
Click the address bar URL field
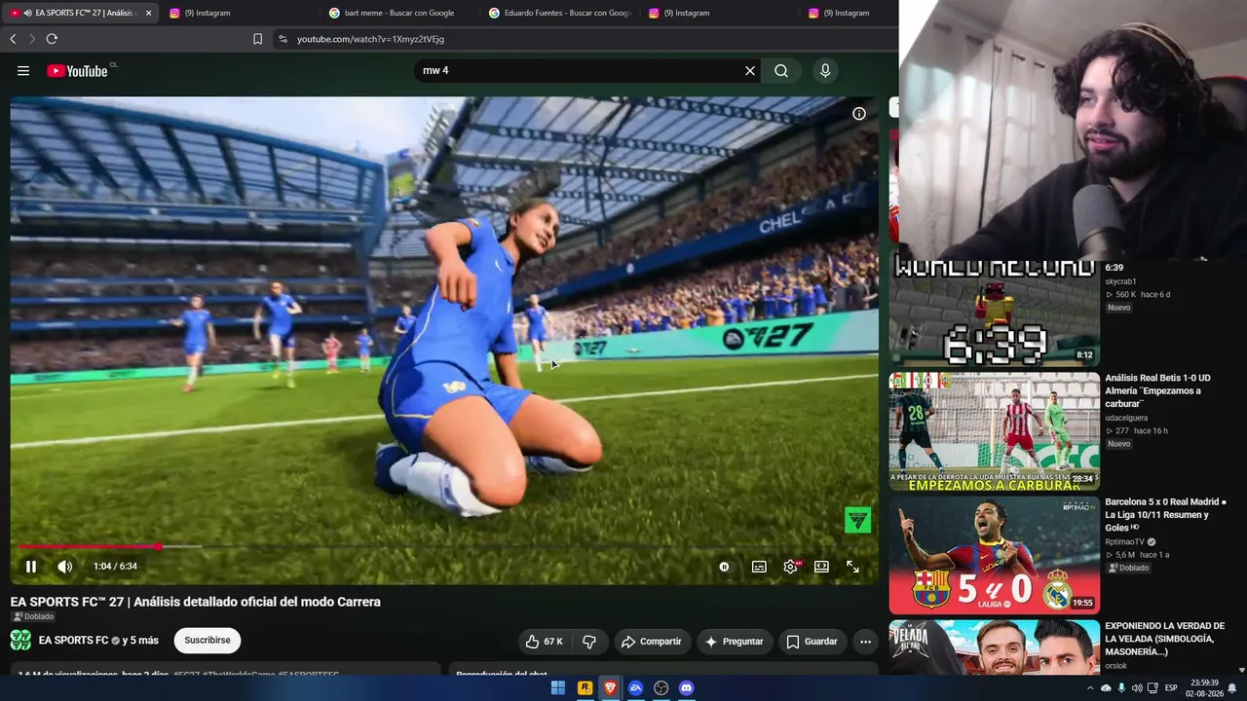[585, 39]
